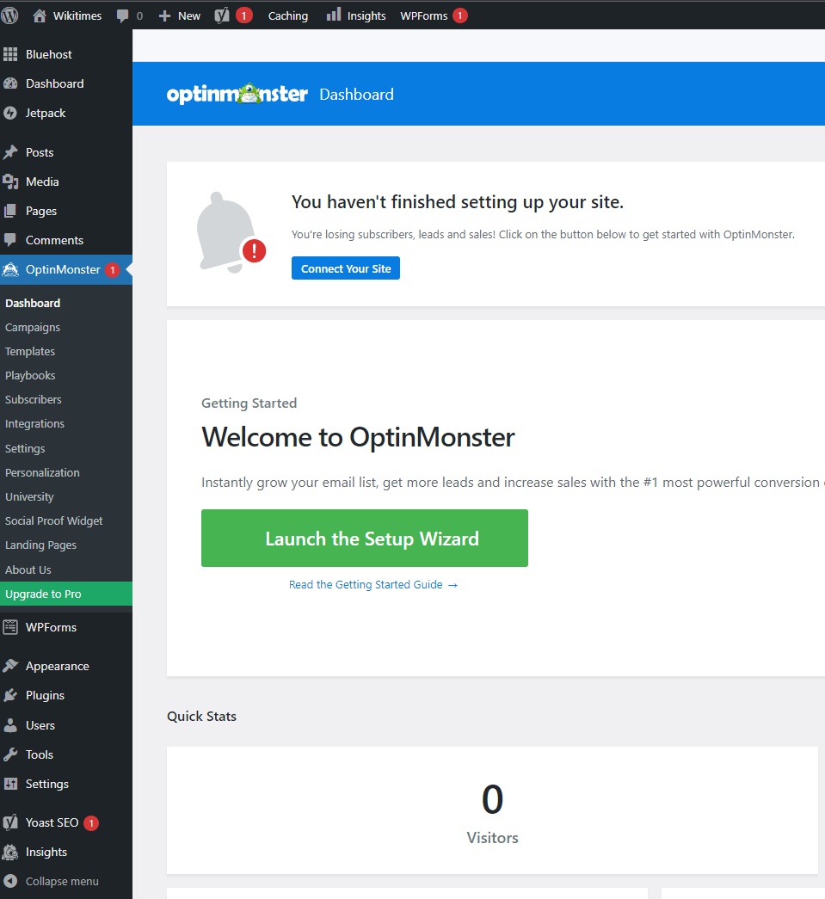Click the Jetpack sidebar label
The image size is (825, 899).
46,113
